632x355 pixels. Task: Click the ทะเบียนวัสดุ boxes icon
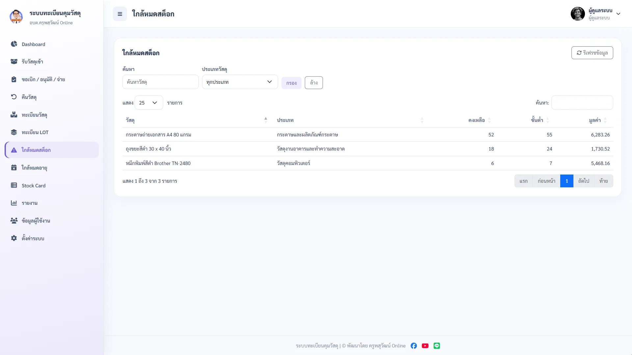(x=14, y=114)
